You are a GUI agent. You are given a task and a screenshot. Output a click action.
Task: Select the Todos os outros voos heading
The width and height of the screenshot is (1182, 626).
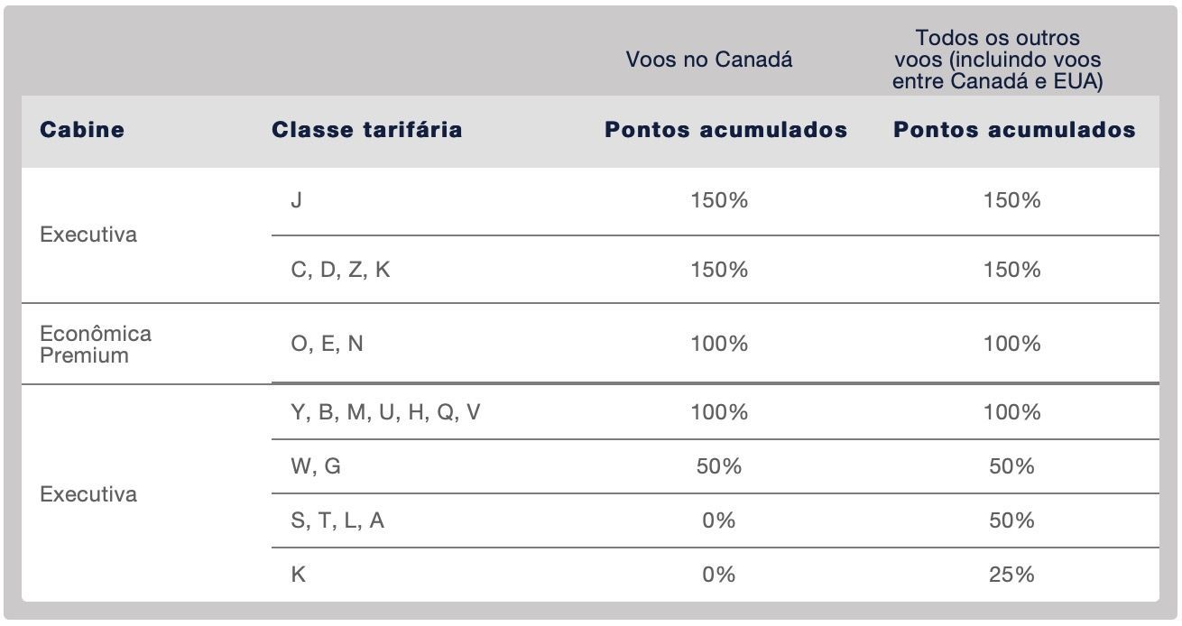[x=998, y=60]
